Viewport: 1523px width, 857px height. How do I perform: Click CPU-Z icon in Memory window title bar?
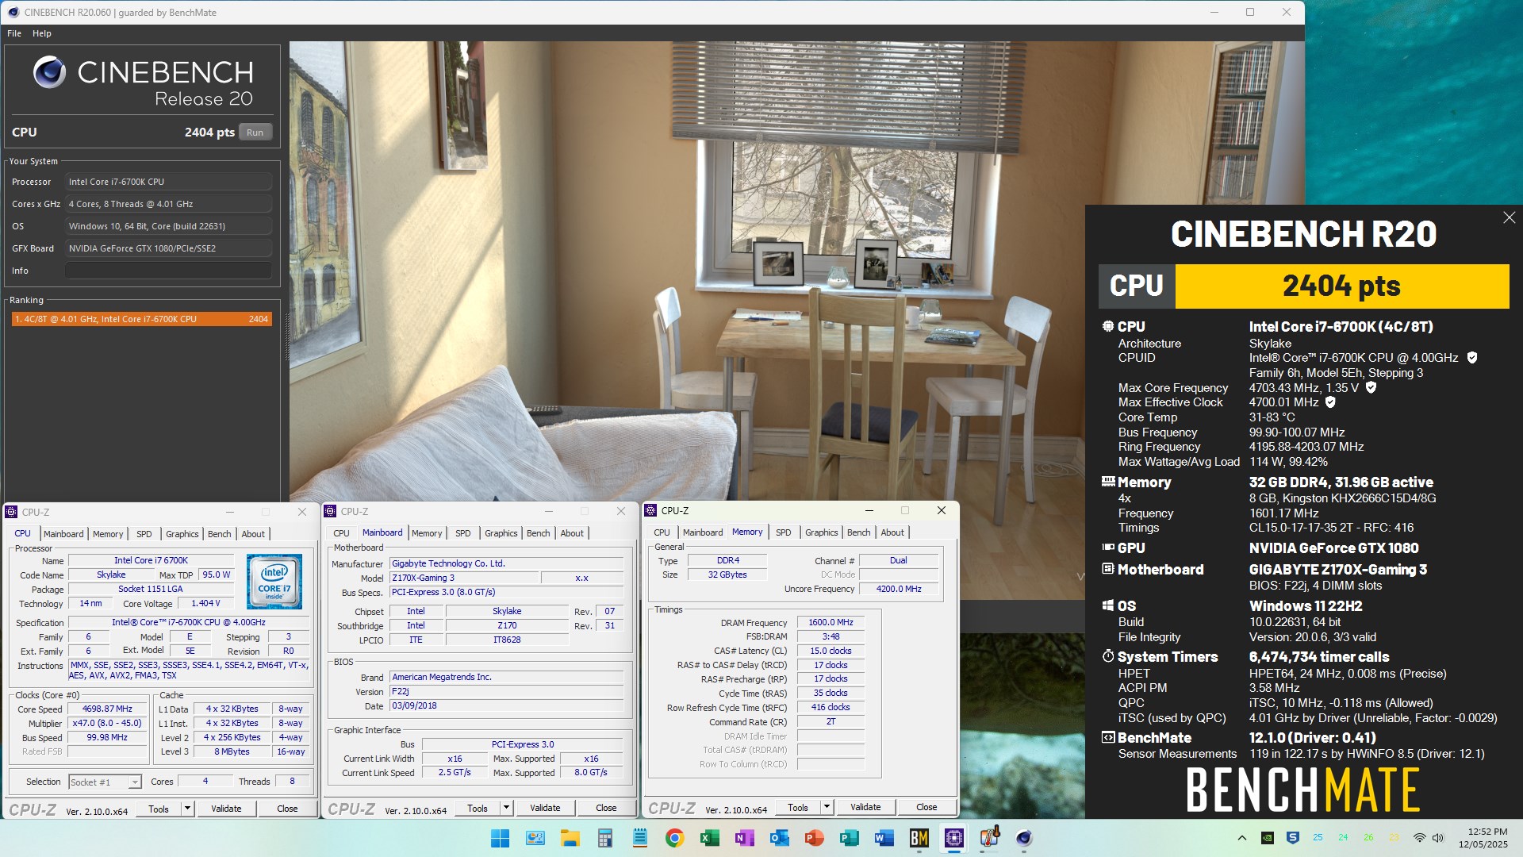tap(650, 510)
